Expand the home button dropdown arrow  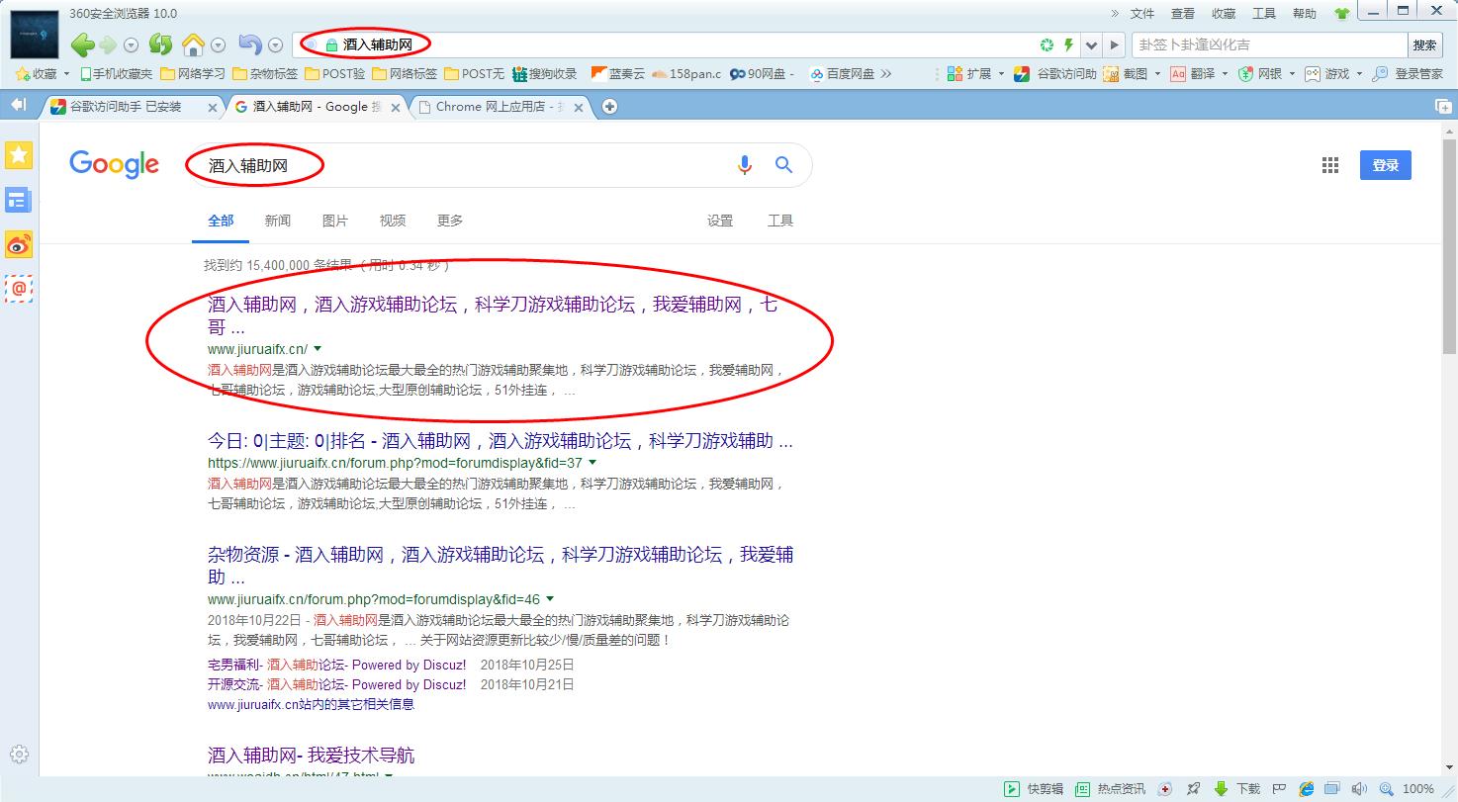point(219,45)
